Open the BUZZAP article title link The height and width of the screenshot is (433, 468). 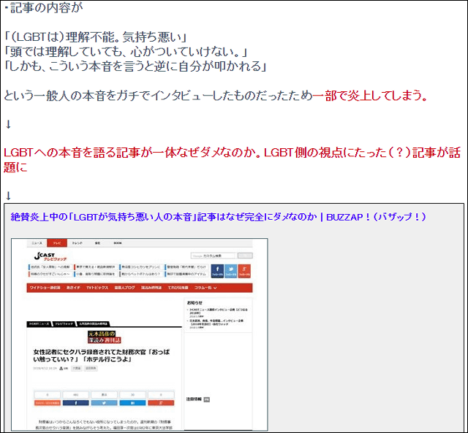(219, 217)
